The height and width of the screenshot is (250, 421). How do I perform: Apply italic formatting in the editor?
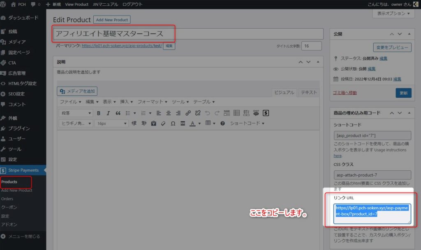[108, 113]
